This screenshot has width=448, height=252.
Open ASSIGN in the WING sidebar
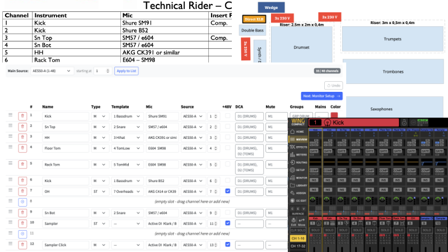298,193
